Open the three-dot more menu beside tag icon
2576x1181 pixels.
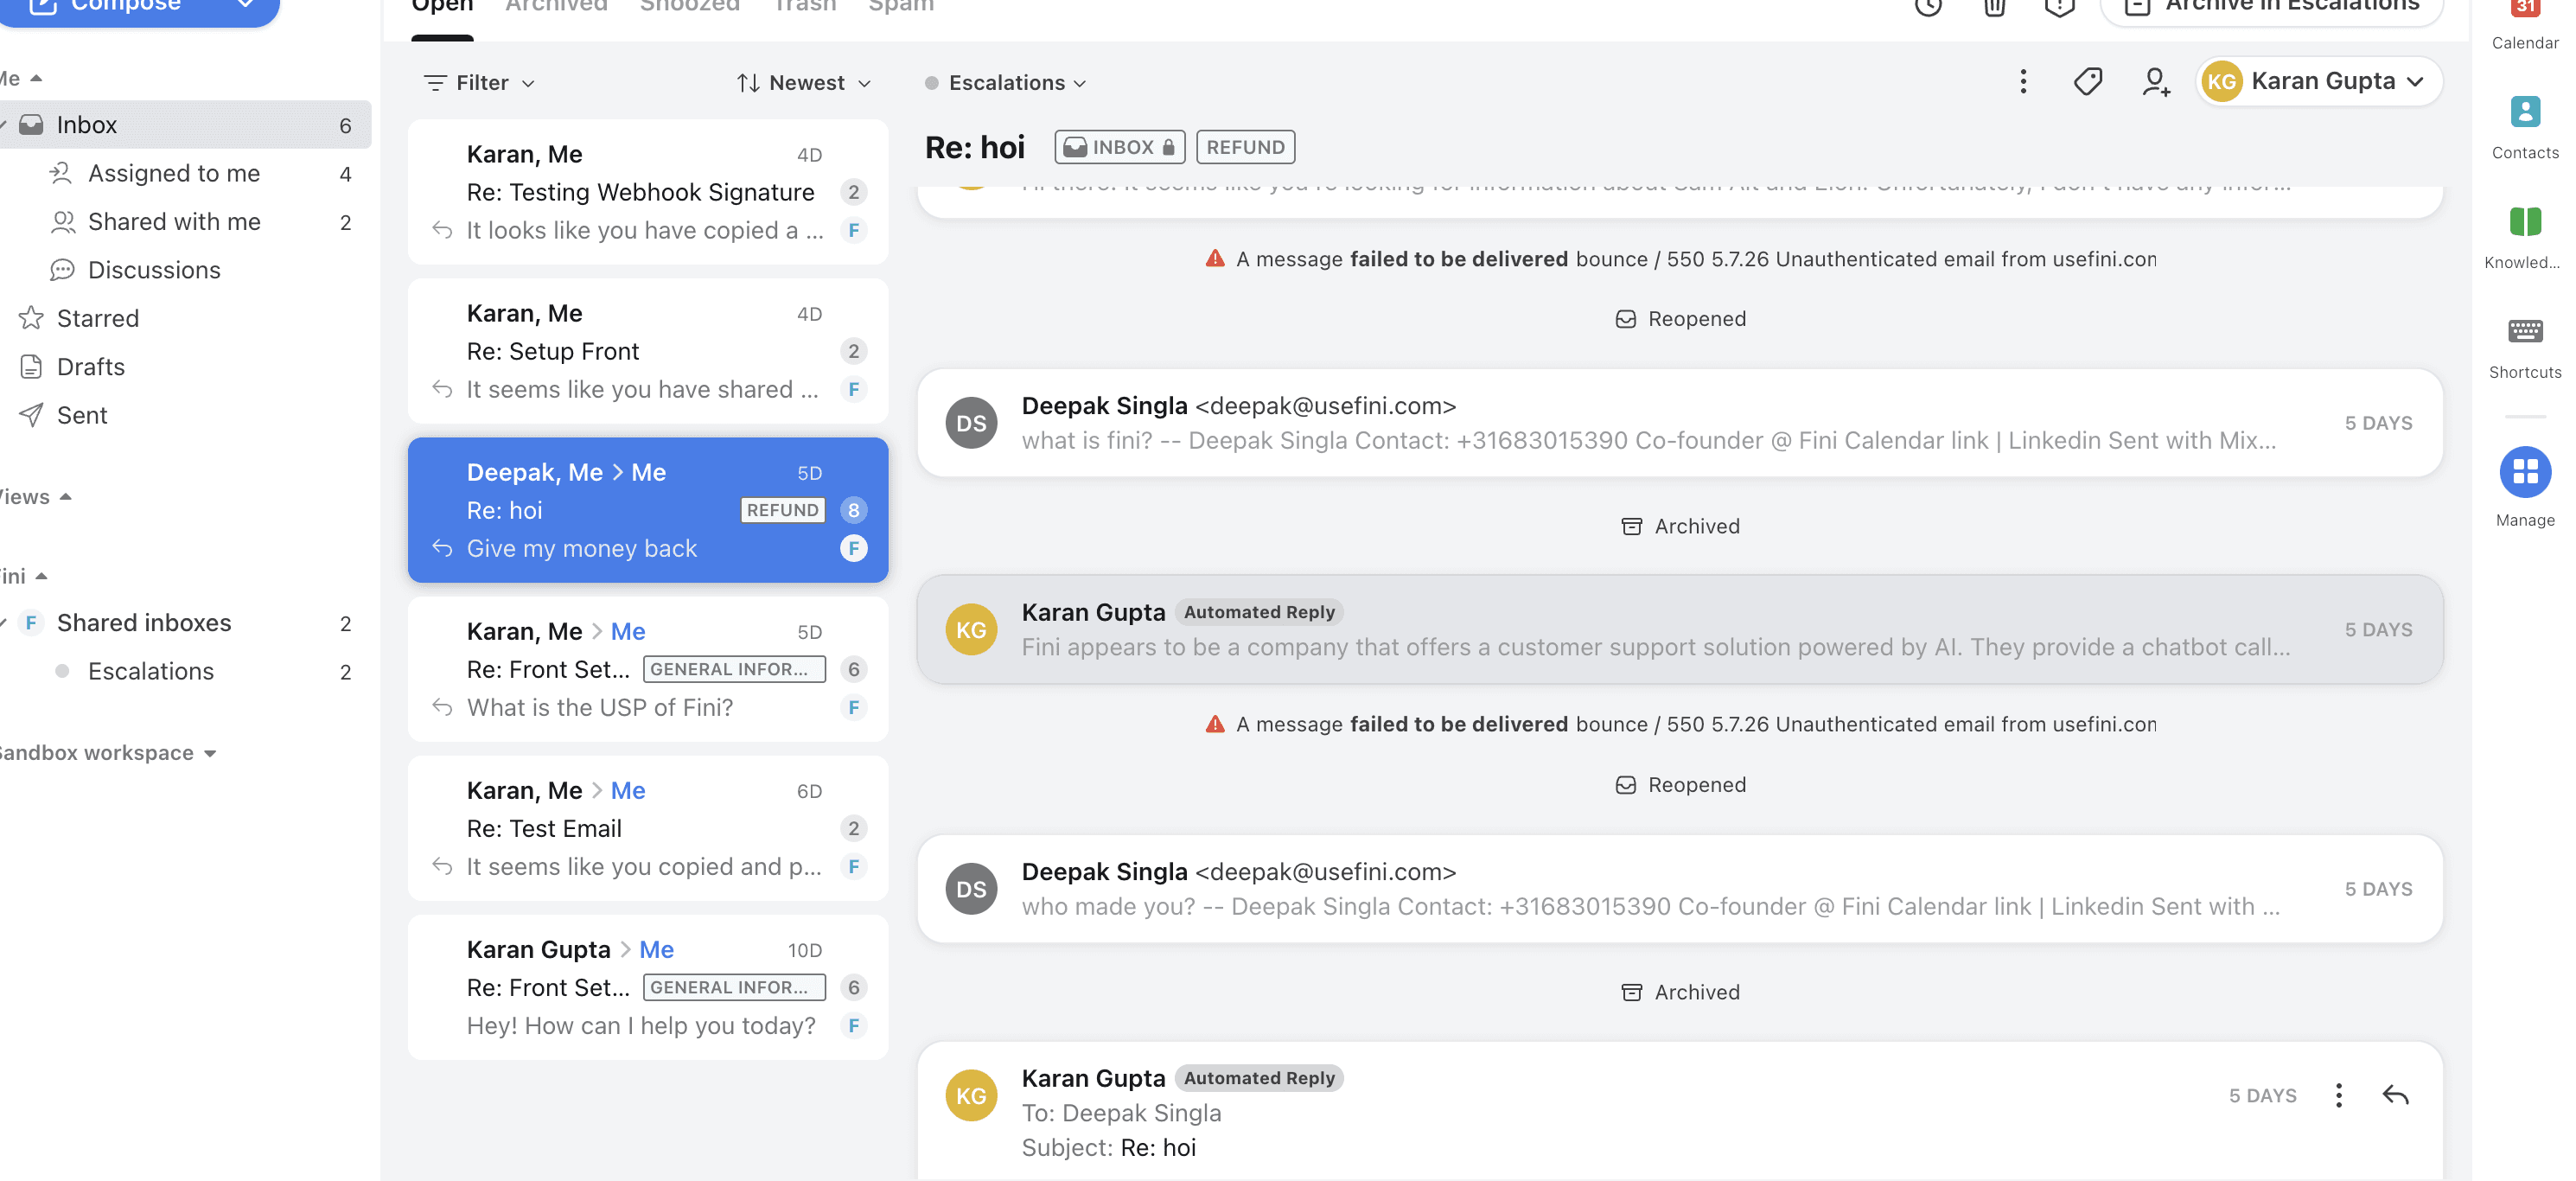(2023, 82)
